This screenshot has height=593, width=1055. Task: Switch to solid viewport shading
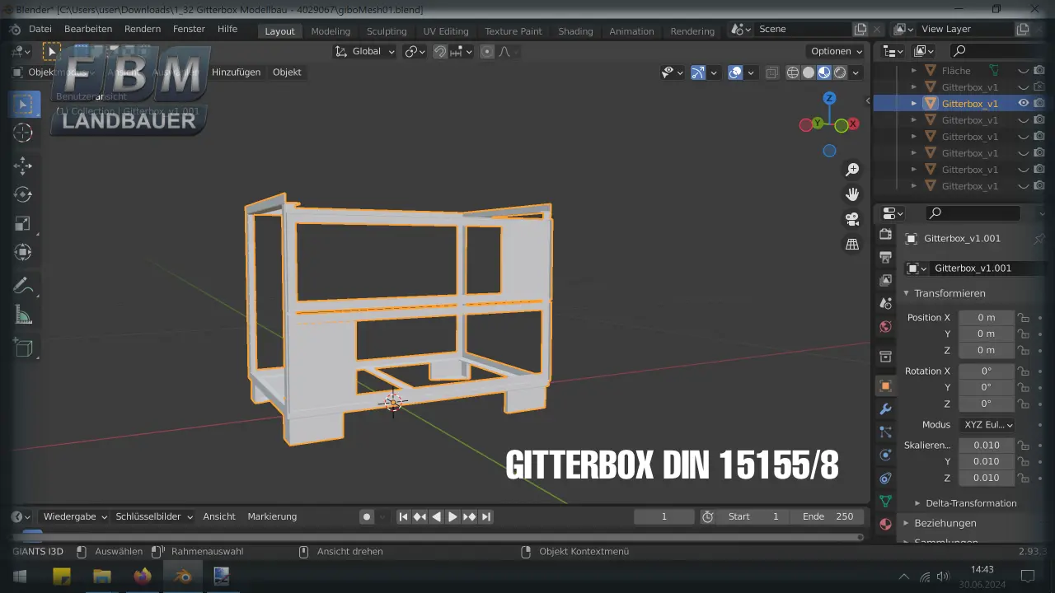tap(809, 72)
